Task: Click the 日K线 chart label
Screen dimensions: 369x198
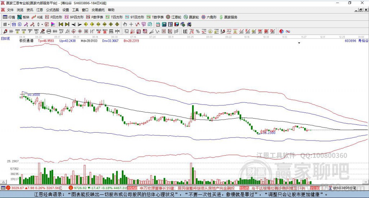Action: [5, 38]
